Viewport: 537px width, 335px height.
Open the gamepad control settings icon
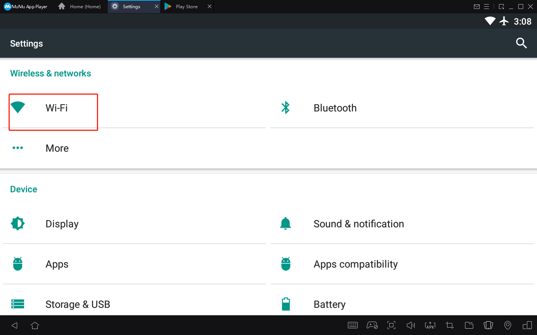click(x=372, y=325)
